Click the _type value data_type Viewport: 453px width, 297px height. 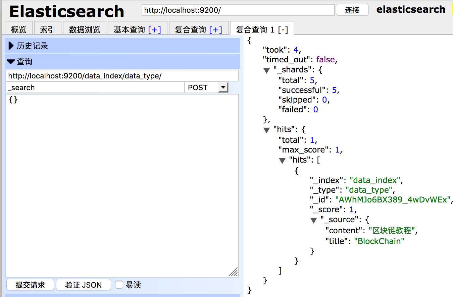click(369, 190)
